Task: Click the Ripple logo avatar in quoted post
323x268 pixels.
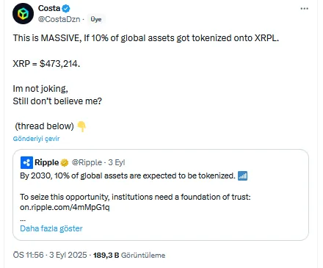Action: point(26,162)
